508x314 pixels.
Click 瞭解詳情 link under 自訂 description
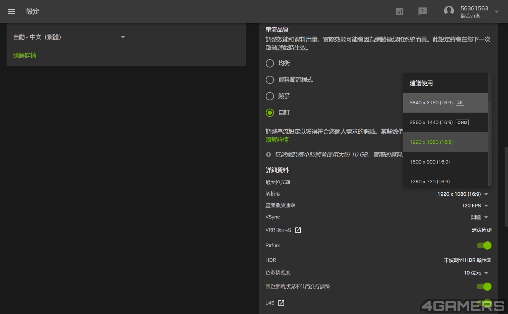[x=277, y=140]
